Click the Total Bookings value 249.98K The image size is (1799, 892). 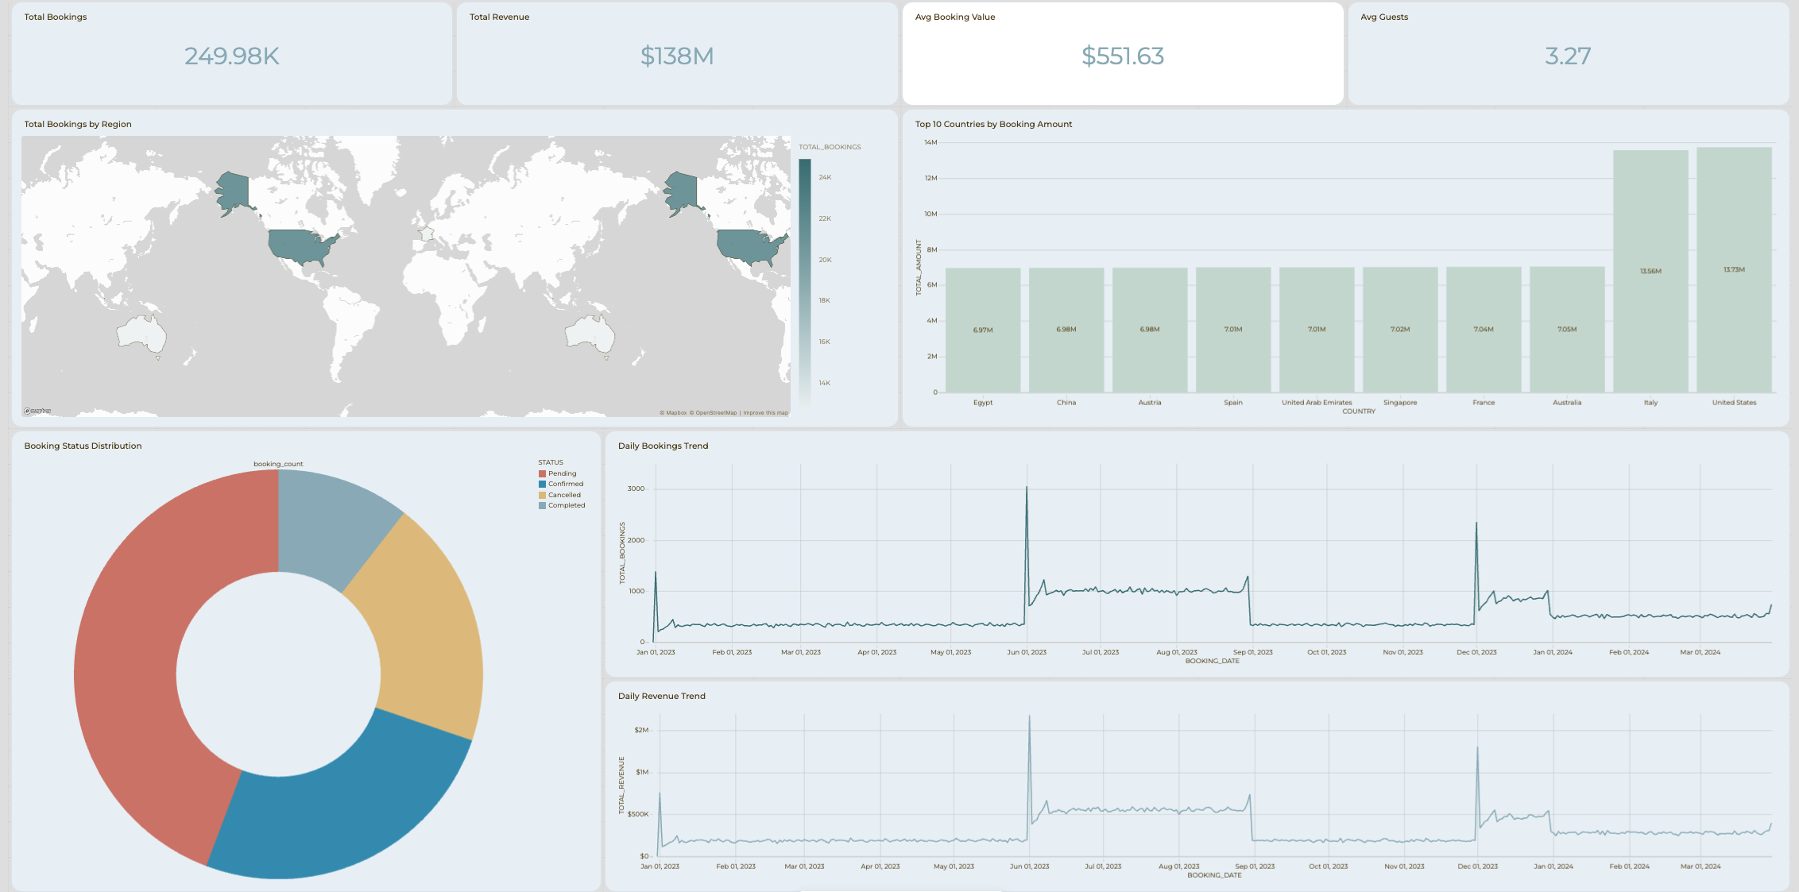point(232,56)
